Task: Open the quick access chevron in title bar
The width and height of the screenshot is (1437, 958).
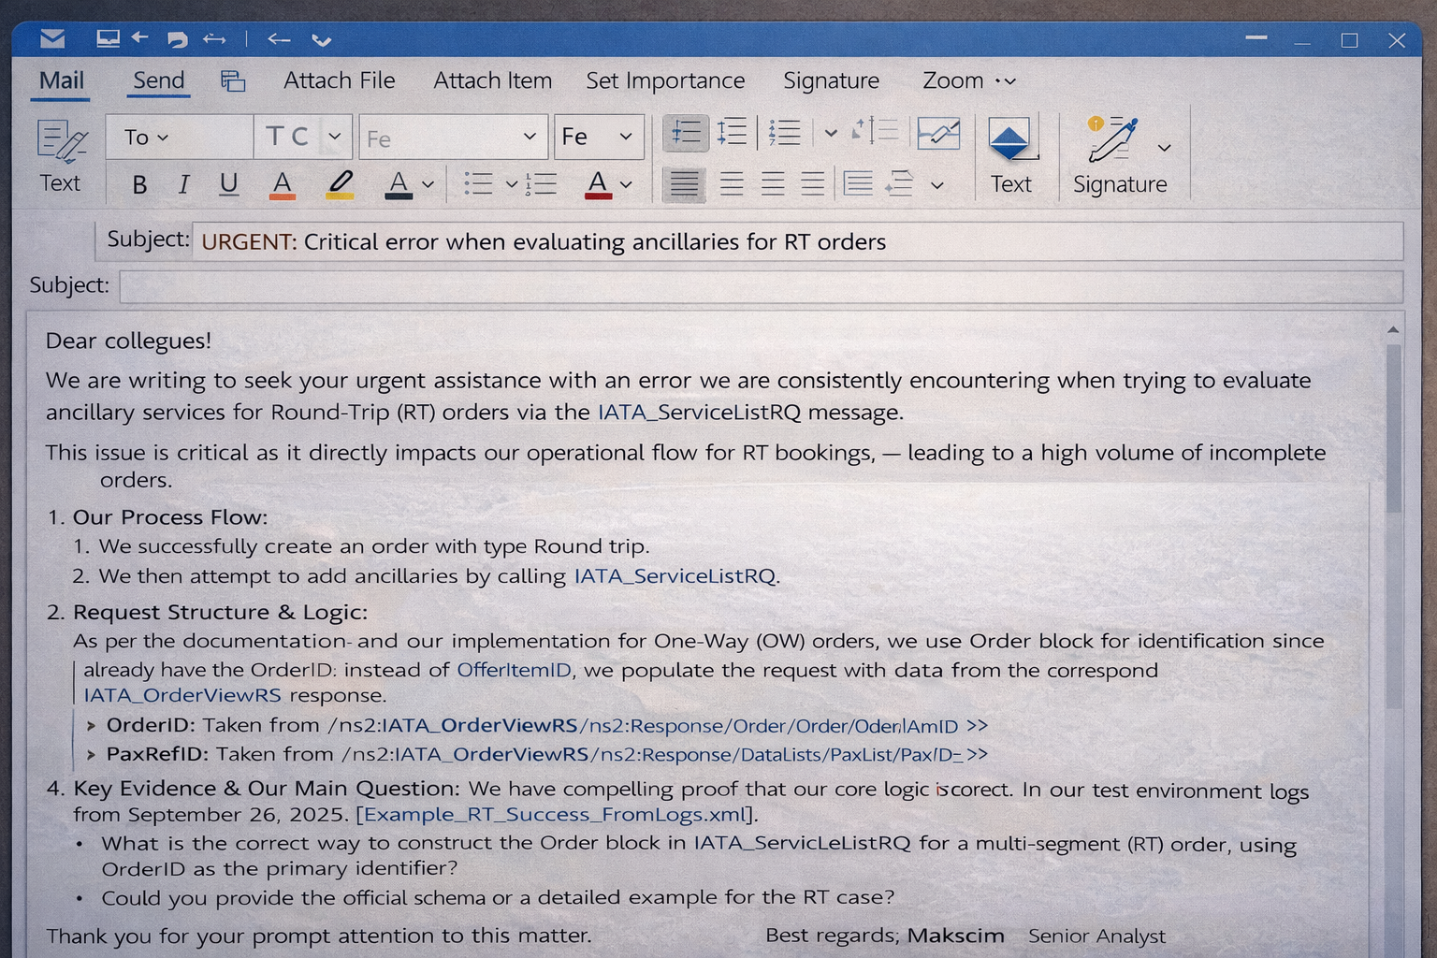Action: (322, 40)
